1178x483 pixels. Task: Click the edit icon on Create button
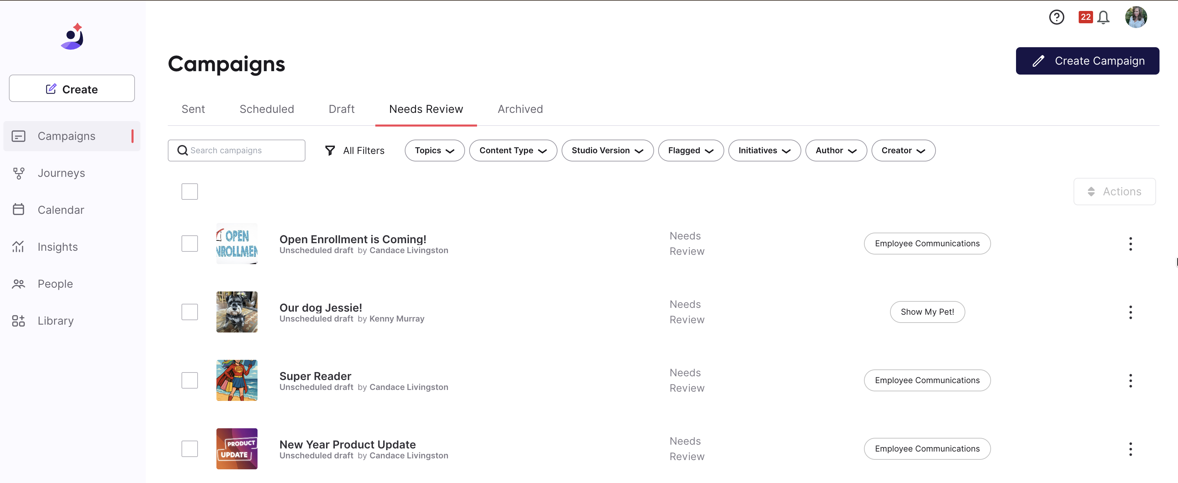[51, 89]
